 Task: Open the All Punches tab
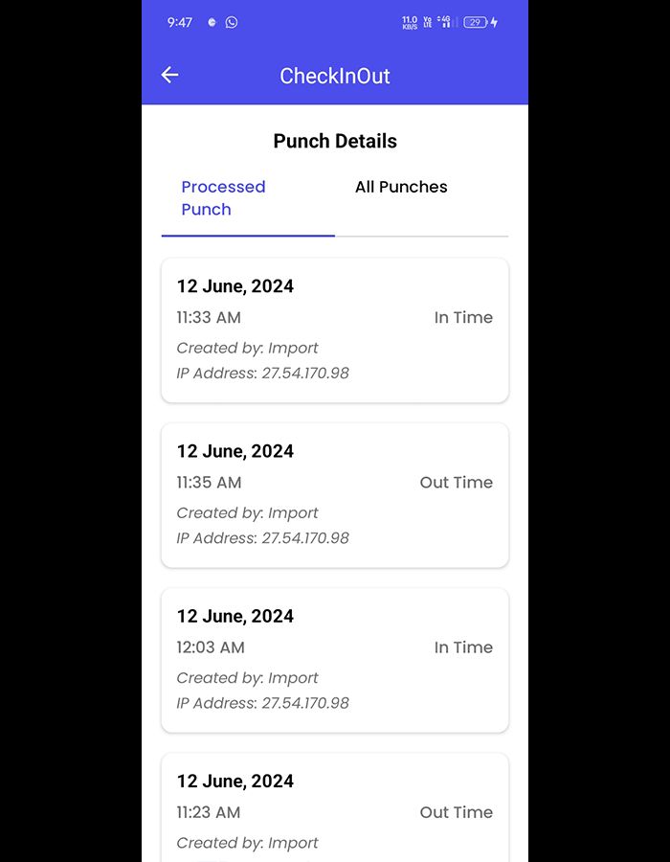(x=401, y=187)
